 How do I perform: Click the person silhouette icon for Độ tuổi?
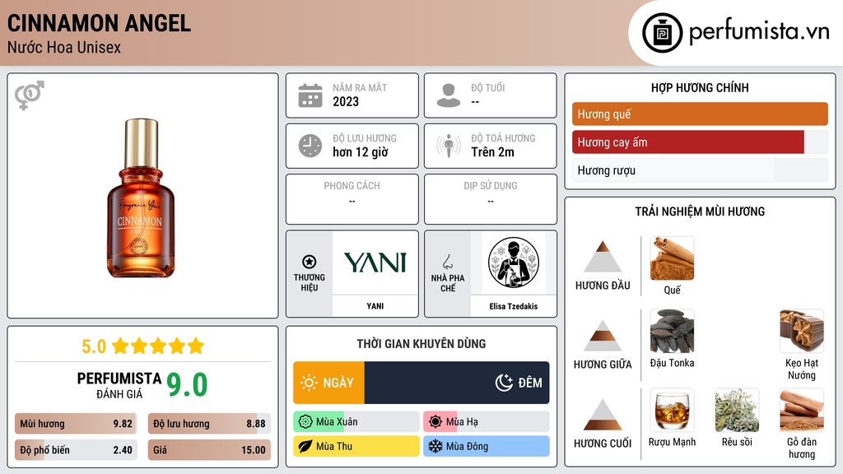pos(449,95)
